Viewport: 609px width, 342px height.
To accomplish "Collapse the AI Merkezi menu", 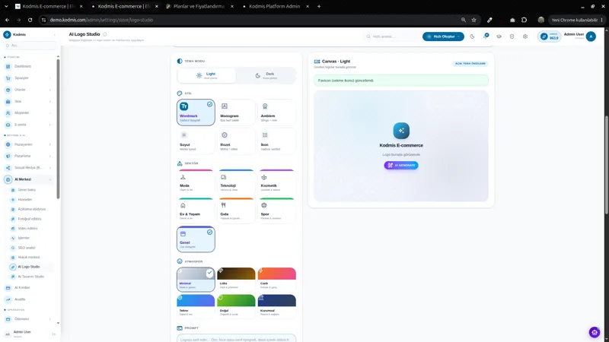I will point(50,179).
